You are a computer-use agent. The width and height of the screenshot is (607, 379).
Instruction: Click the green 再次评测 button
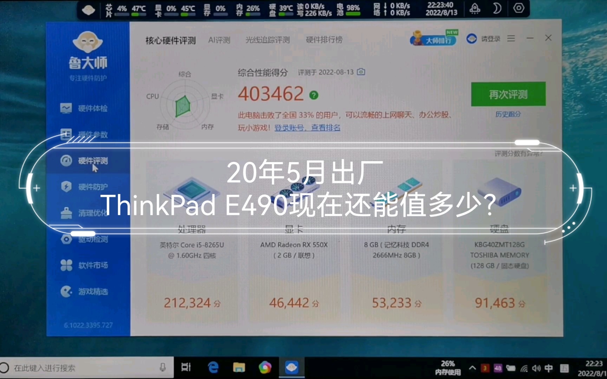point(508,94)
